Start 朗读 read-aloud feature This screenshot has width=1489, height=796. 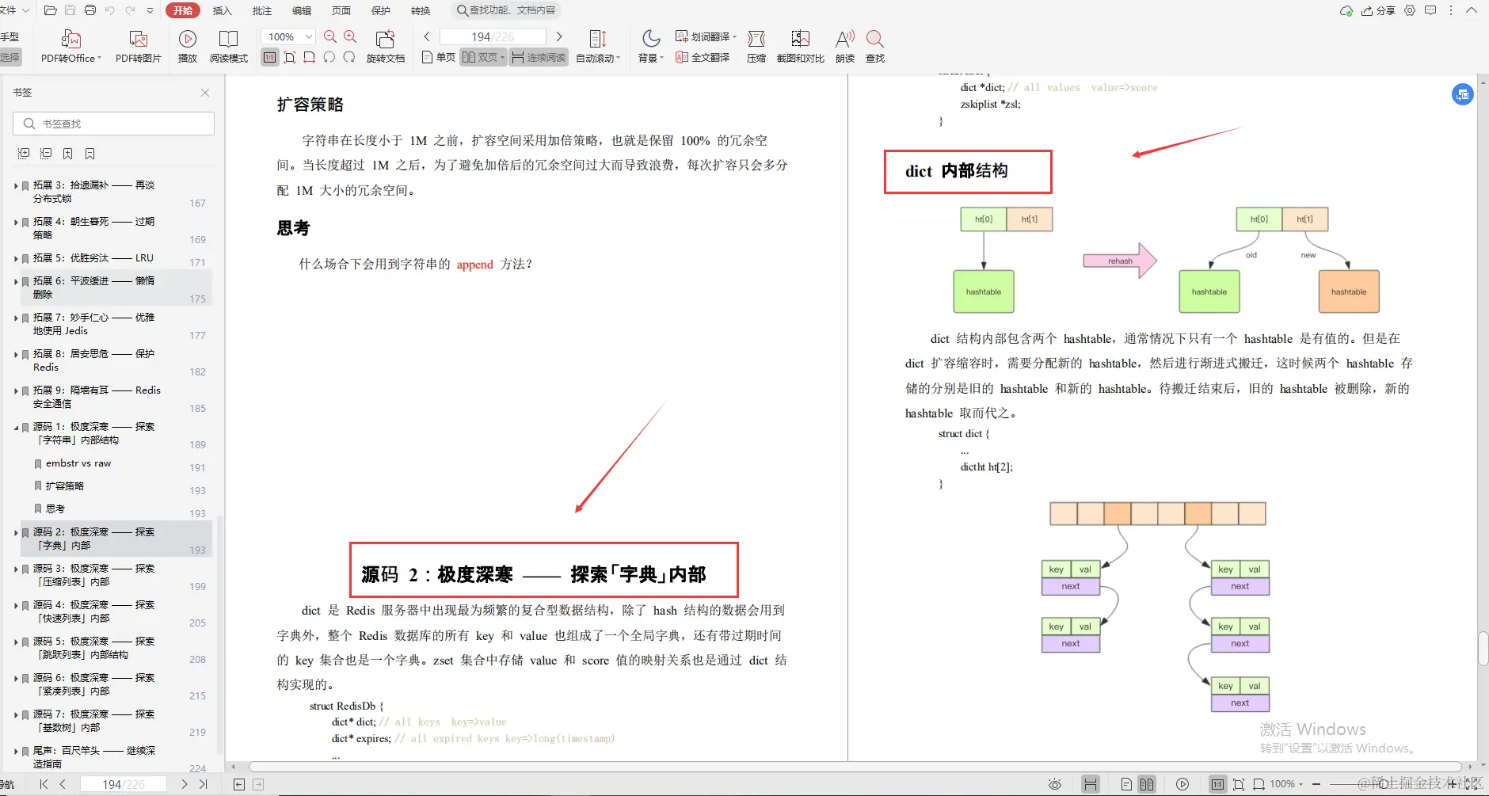843,46
